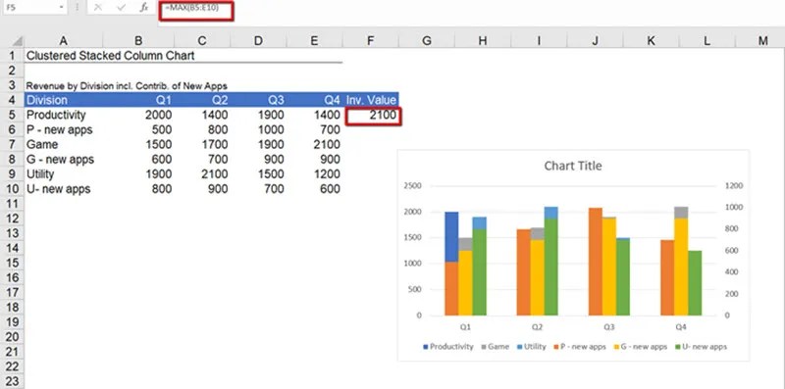Select column H header
Image resolution: width=785 pixels, height=389 pixels.
[x=483, y=41]
